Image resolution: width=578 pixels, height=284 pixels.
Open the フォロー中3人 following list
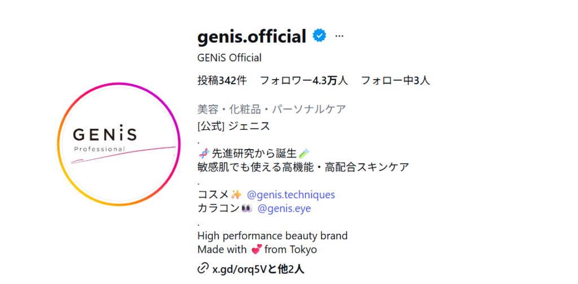tap(395, 81)
